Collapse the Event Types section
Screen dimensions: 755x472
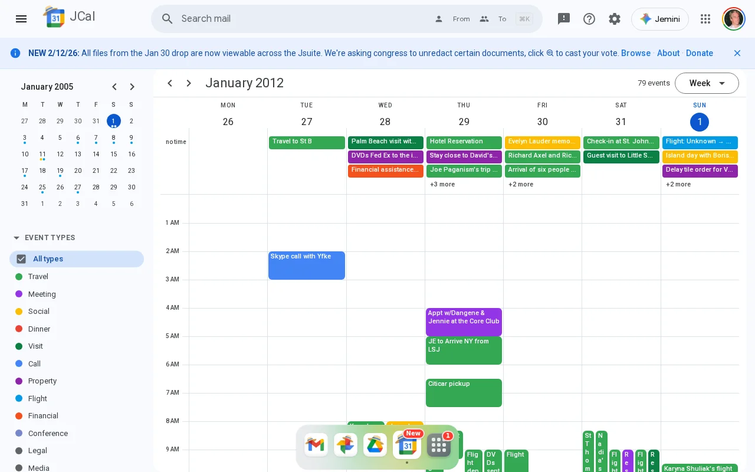(17, 238)
